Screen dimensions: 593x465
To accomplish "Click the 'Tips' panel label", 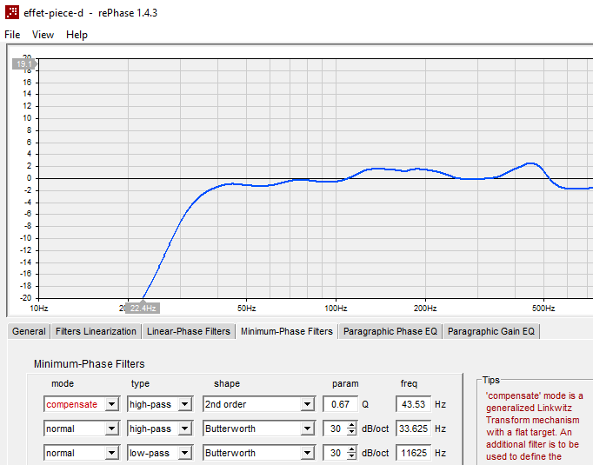I will [x=491, y=380].
